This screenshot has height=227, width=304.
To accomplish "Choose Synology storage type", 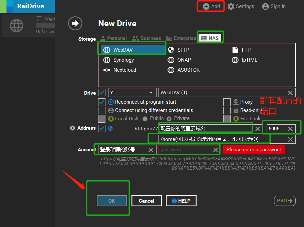I will point(118,60).
